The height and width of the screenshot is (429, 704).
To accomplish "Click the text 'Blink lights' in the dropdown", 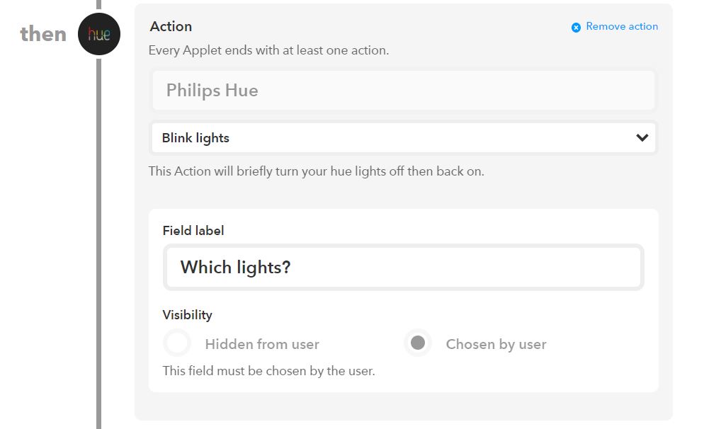I will pos(195,138).
